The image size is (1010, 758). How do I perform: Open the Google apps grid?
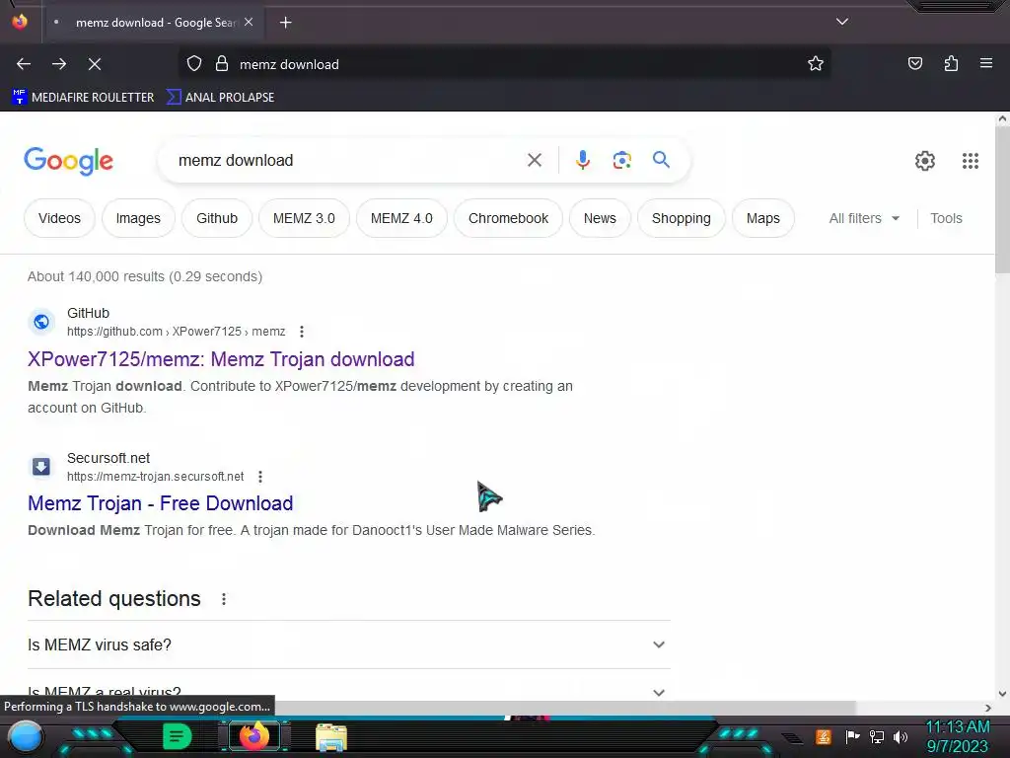pyautogui.click(x=971, y=161)
